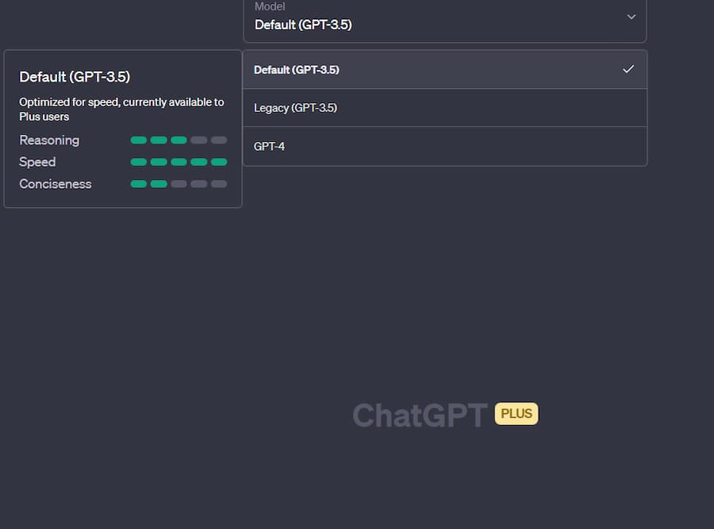Image resolution: width=714 pixels, height=529 pixels.
Task: Click the checkmark beside Default (GPT-3.5) option
Action: pos(628,69)
